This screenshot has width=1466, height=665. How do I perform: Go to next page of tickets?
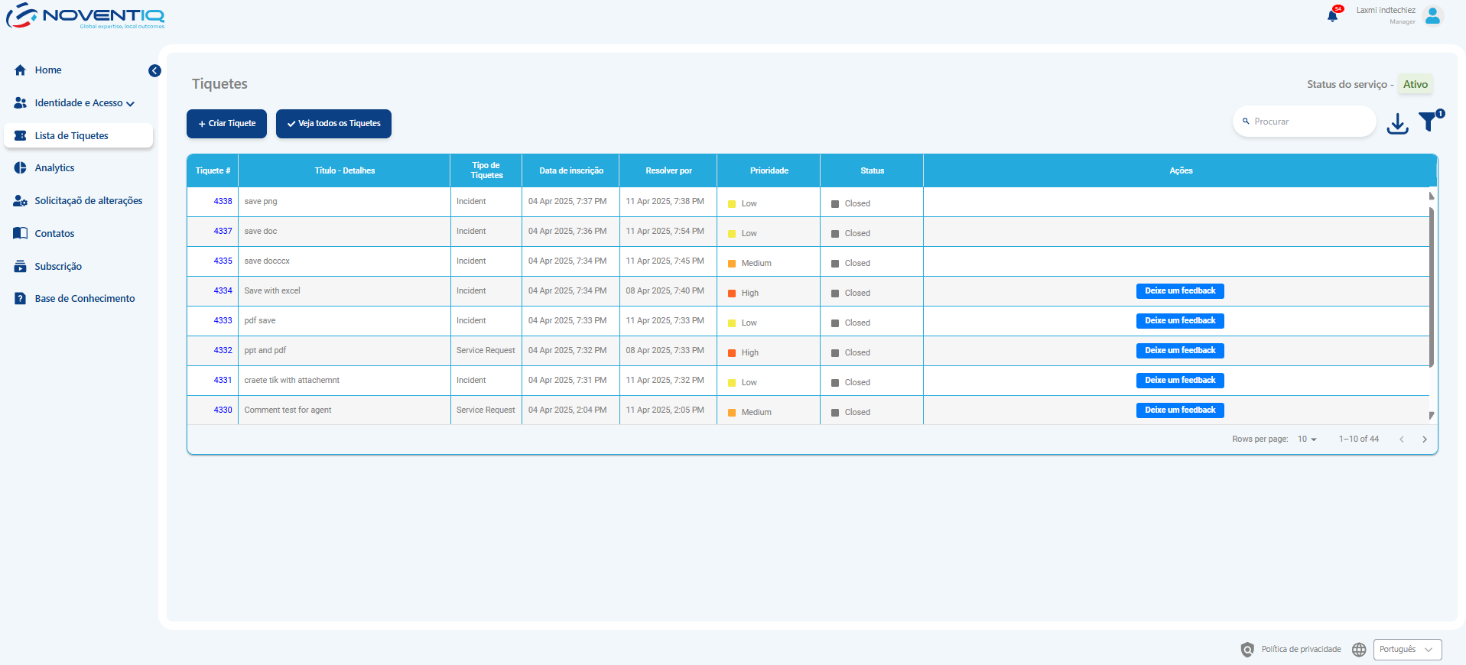click(x=1424, y=440)
